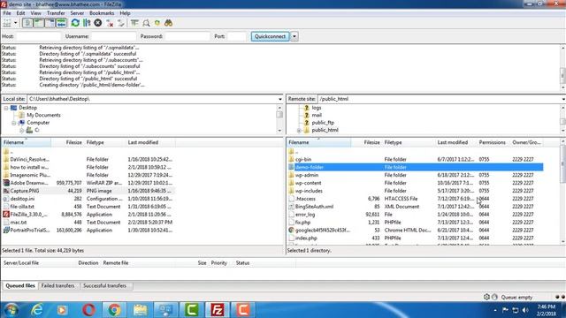Select index.php in remote list
Image resolution: width=566 pixels, height=318 pixels.
point(306,238)
